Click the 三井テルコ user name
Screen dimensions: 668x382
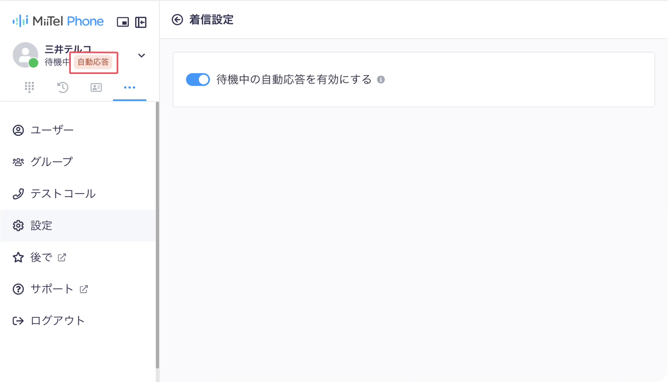click(x=68, y=49)
